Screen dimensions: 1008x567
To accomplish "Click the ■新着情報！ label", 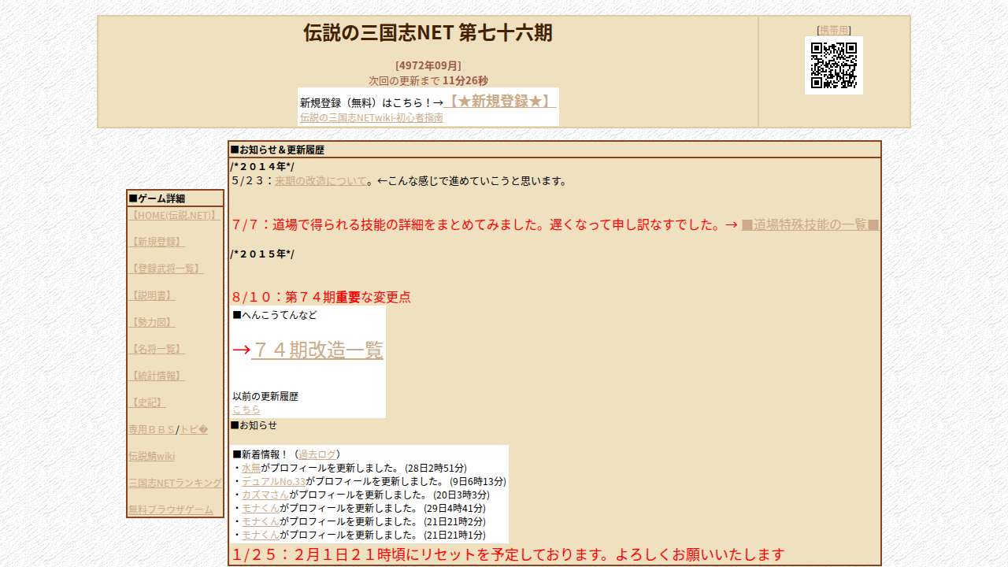I will [x=261, y=454].
